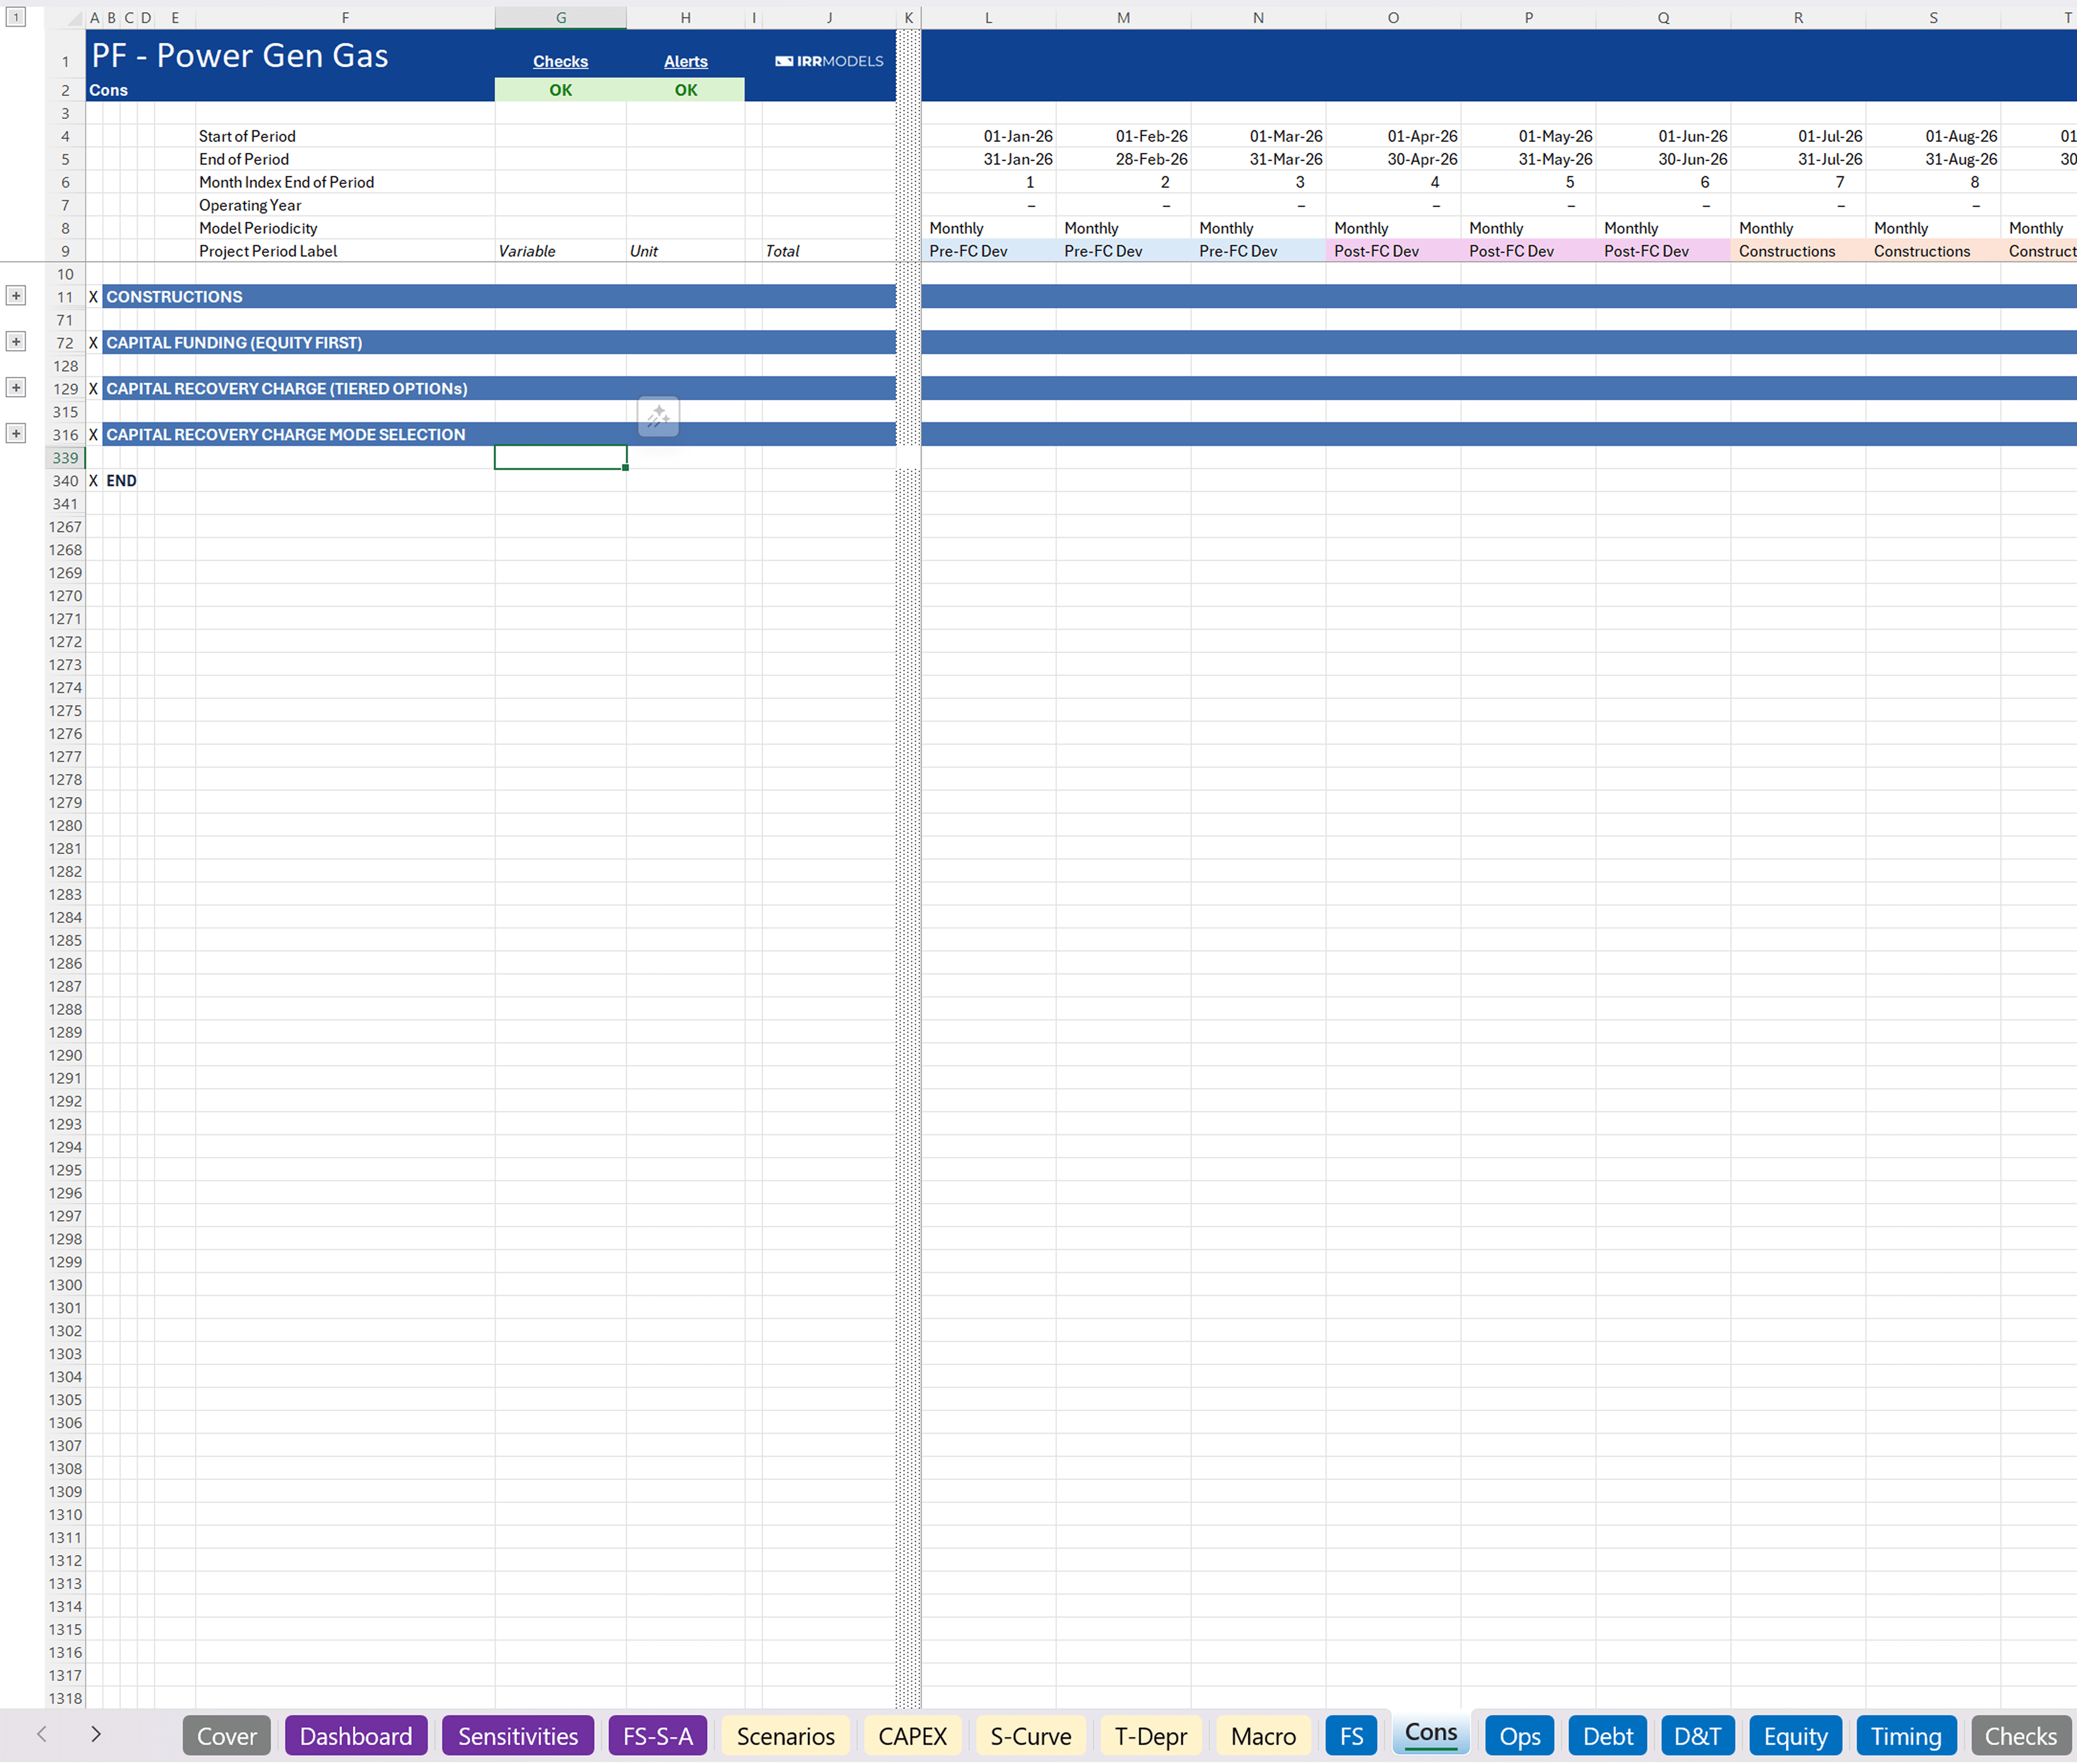This screenshot has height=1764, width=2077.
Task: Expand CAPITAL RECOVERY CHARGE MODE SELECTION group
Action: 16,434
